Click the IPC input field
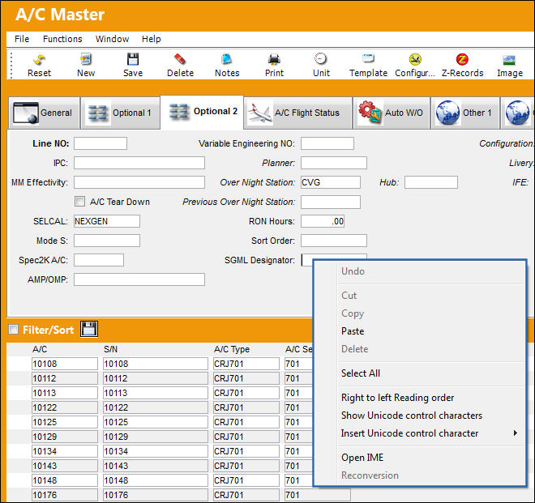Image resolution: width=535 pixels, height=503 pixels. pos(139,163)
